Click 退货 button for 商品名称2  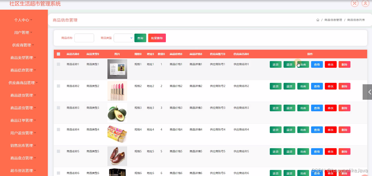click(x=289, y=86)
